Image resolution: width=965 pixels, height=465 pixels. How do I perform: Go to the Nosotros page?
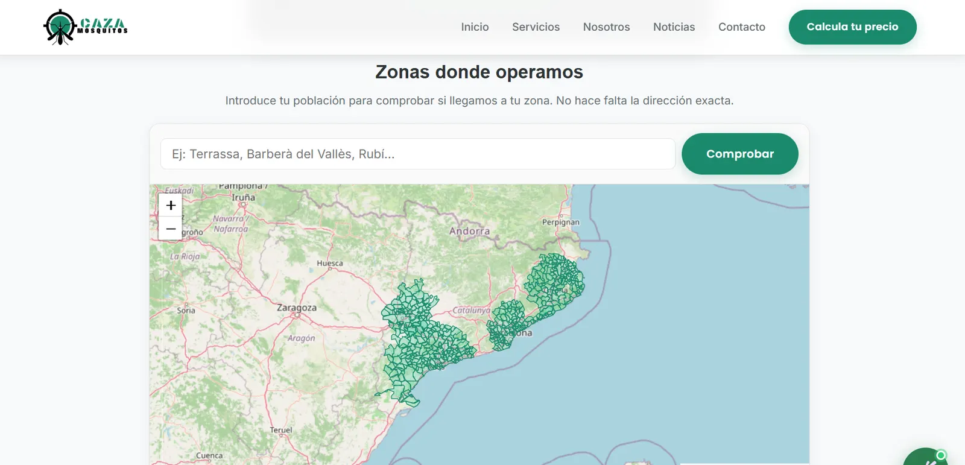click(x=606, y=27)
